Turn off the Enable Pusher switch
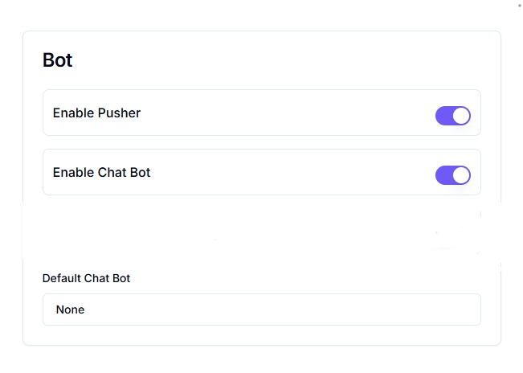The height and width of the screenshot is (373, 523). (453, 116)
